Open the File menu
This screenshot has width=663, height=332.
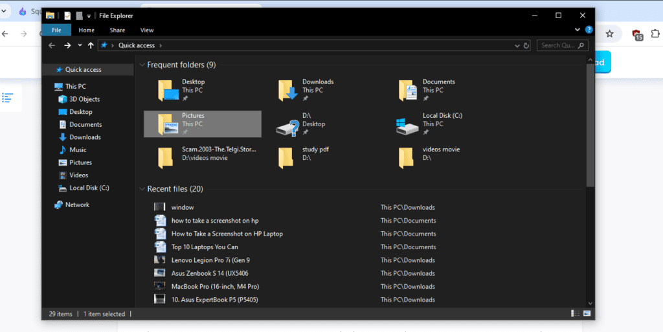click(56, 30)
